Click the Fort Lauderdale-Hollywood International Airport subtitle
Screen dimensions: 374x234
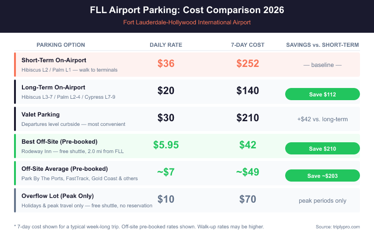click(x=187, y=22)
